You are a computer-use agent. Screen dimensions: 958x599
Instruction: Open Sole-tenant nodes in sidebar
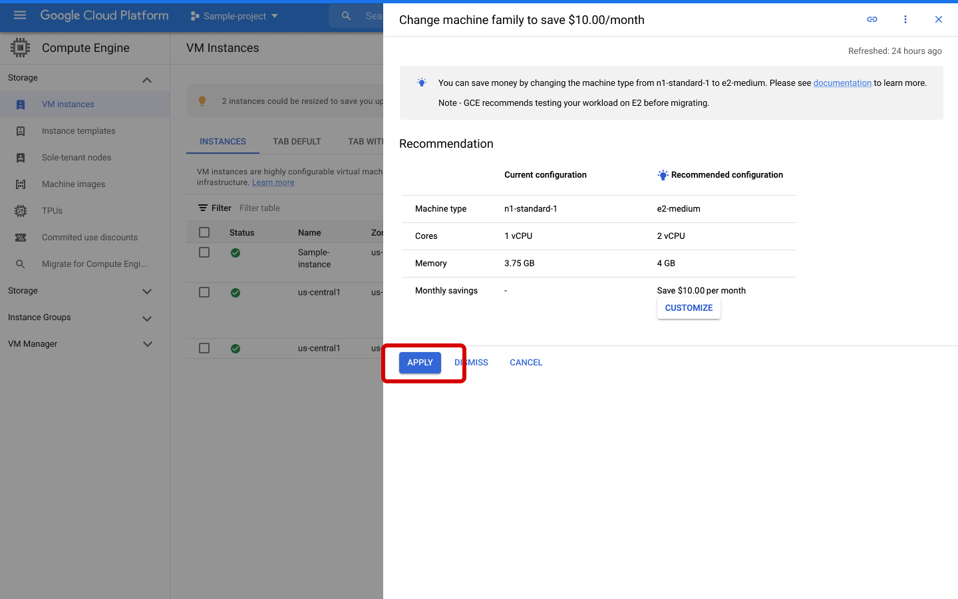[x=84, y=158]
